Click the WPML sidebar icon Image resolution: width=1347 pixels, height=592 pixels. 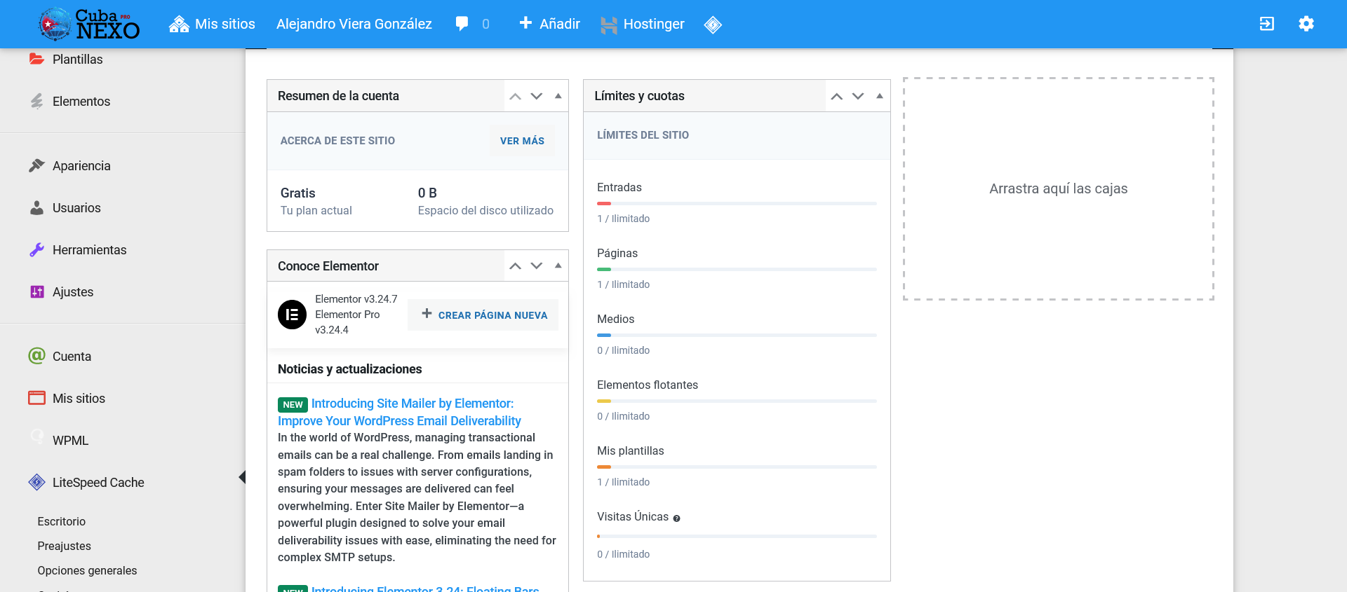(x=36, y=437)
